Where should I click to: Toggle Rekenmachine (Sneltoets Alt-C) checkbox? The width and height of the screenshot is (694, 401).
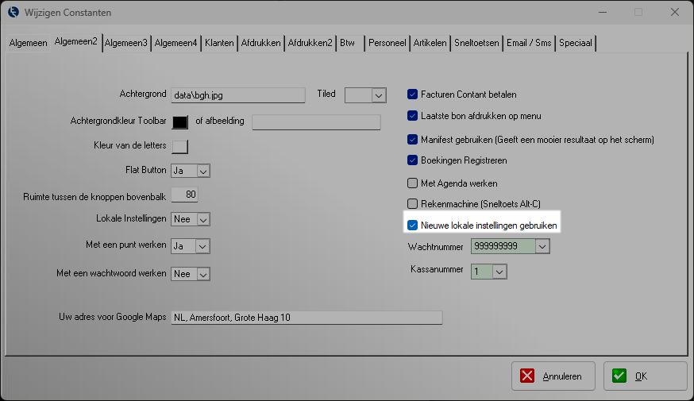412,204
